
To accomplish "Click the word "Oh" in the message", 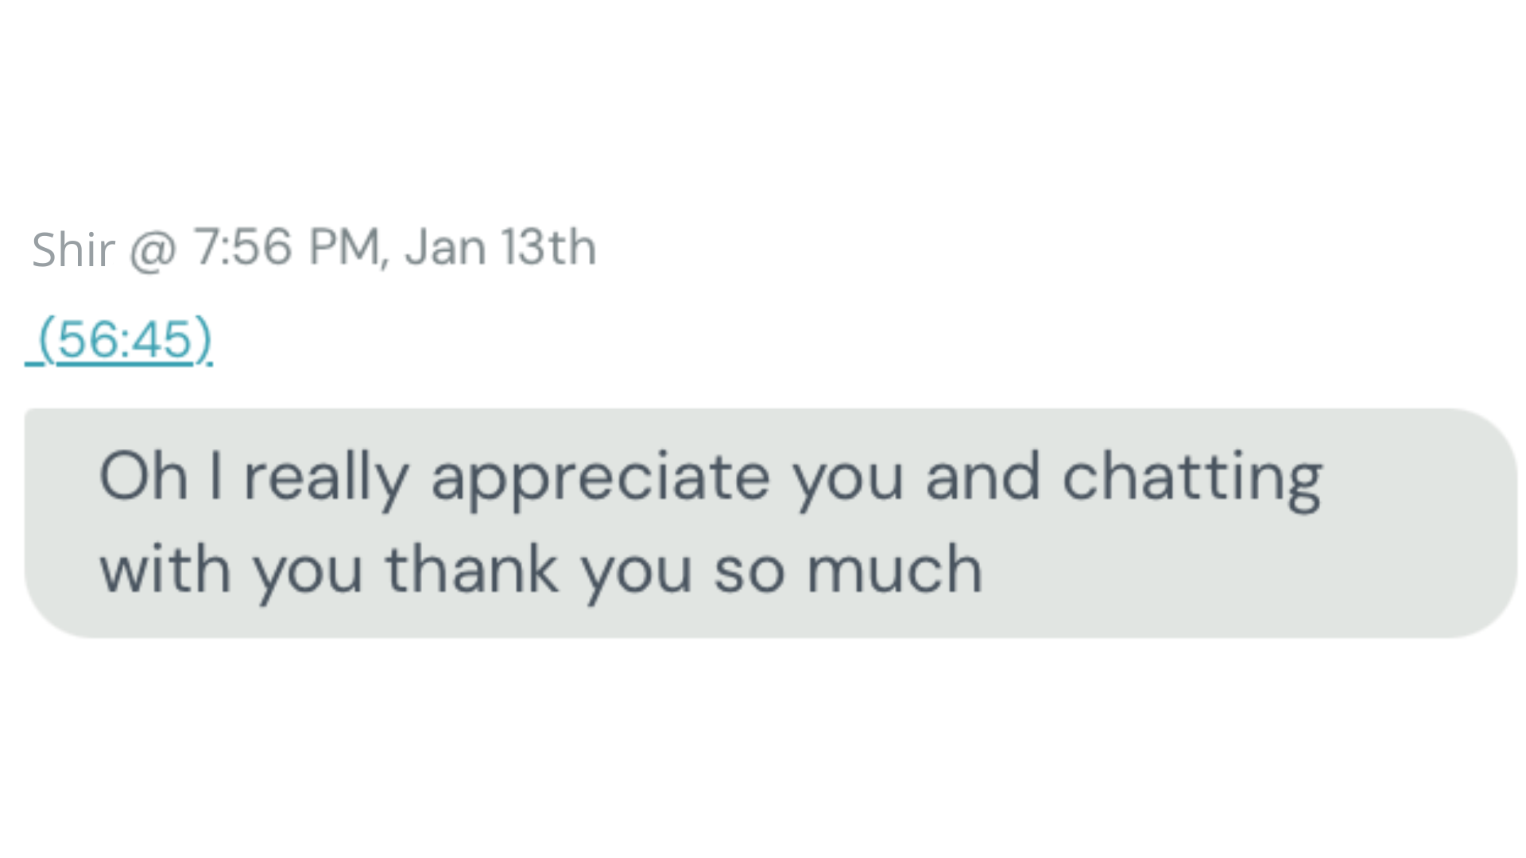I will coord(143,477).
